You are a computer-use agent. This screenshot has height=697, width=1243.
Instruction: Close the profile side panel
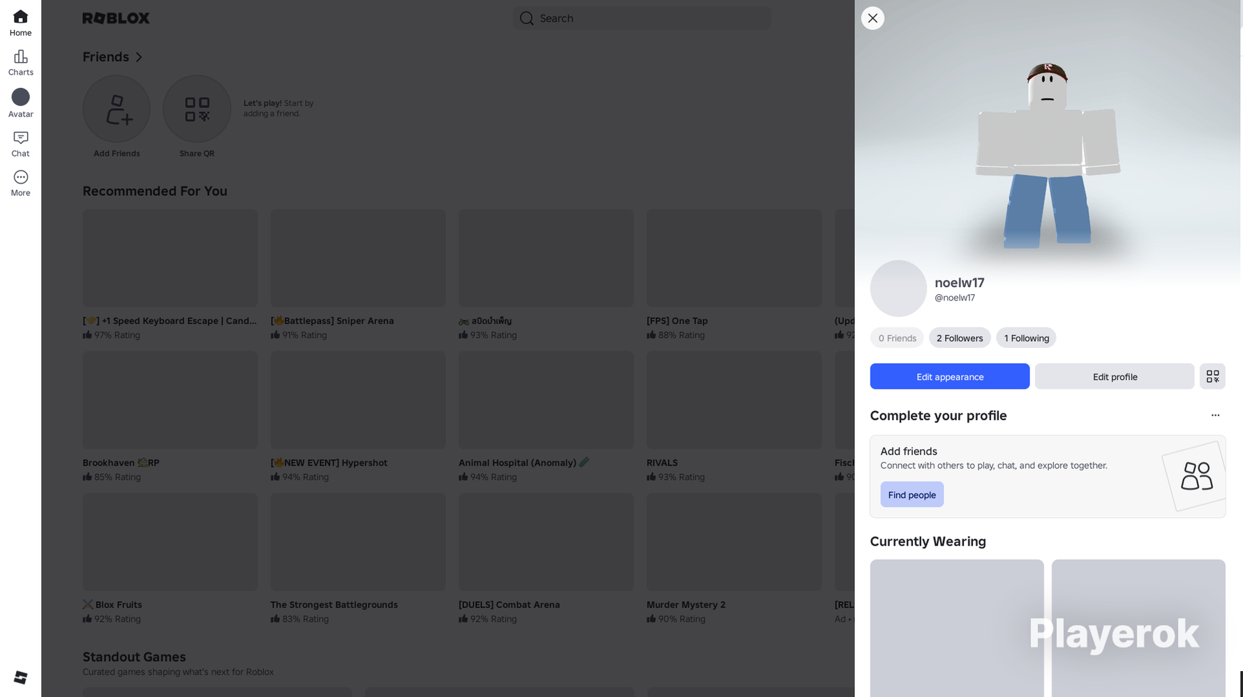[872, 18]
